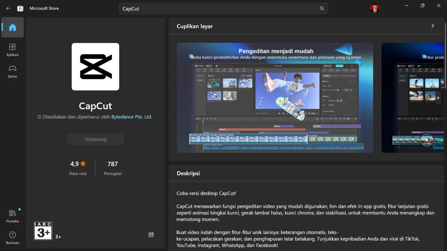This screenshot has height=251, width=447.
Task: Click the share icon below the rating
Action: (151, 234)
